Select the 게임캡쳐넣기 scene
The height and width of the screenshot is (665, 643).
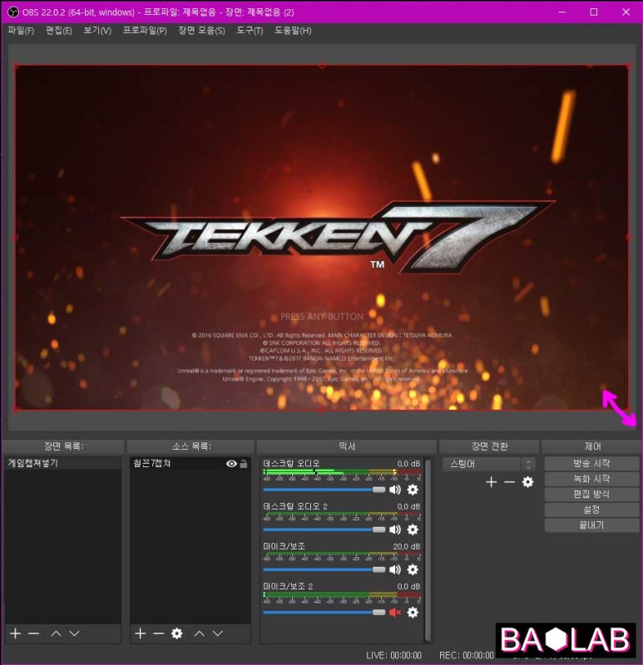click(x=63, y=463)
